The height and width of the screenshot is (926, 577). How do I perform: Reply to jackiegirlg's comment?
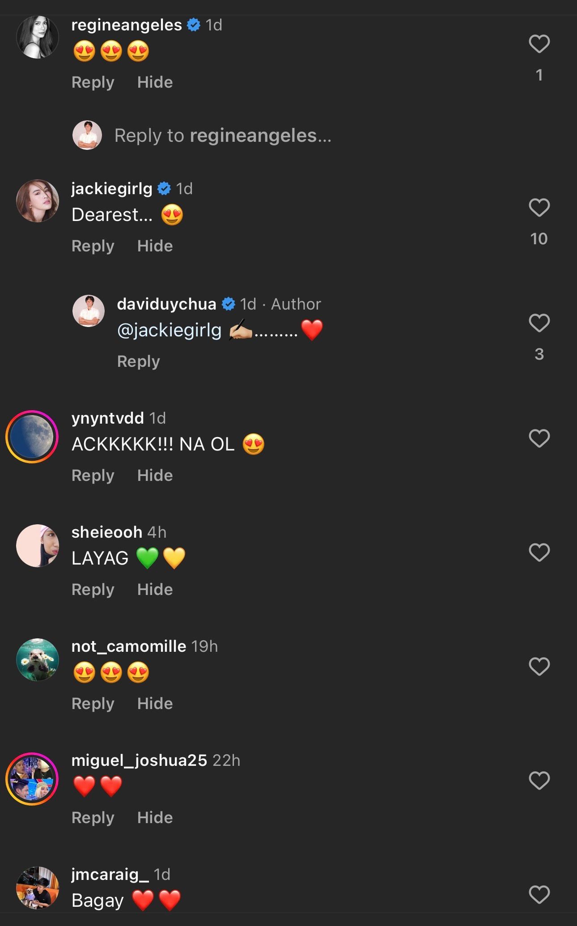click(93, 246)
